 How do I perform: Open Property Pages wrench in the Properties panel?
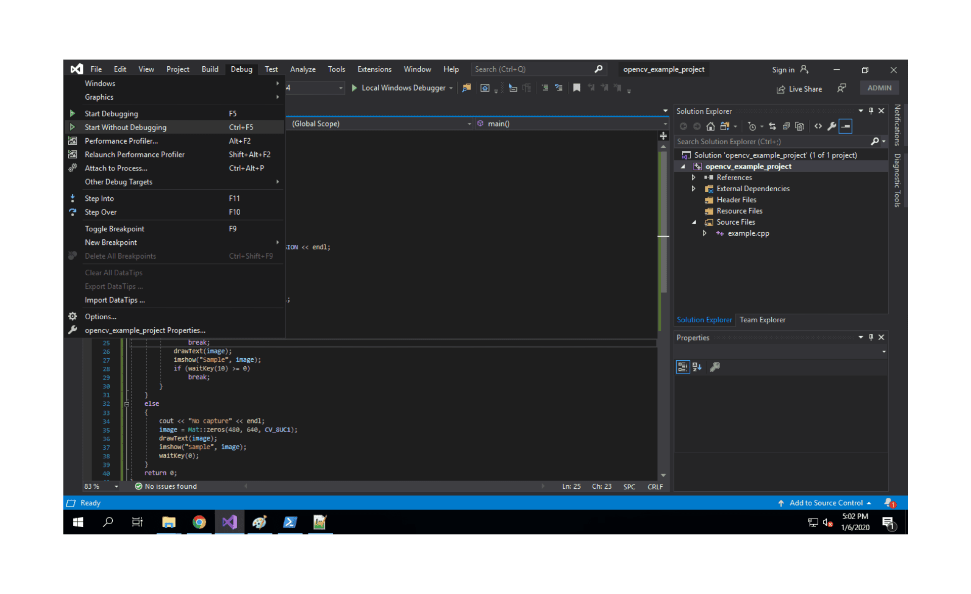click(715, 367)
